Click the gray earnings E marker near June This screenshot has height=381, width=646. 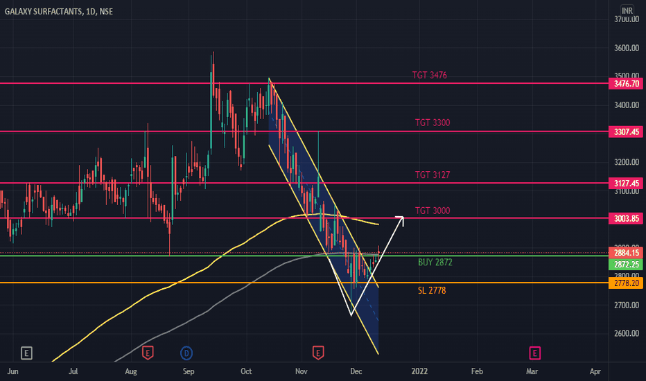26,353
